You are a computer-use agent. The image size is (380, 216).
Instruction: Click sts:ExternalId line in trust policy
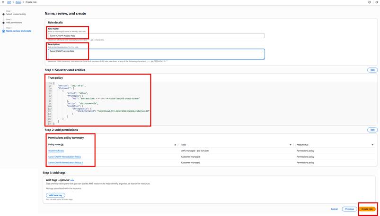point(113,111)
